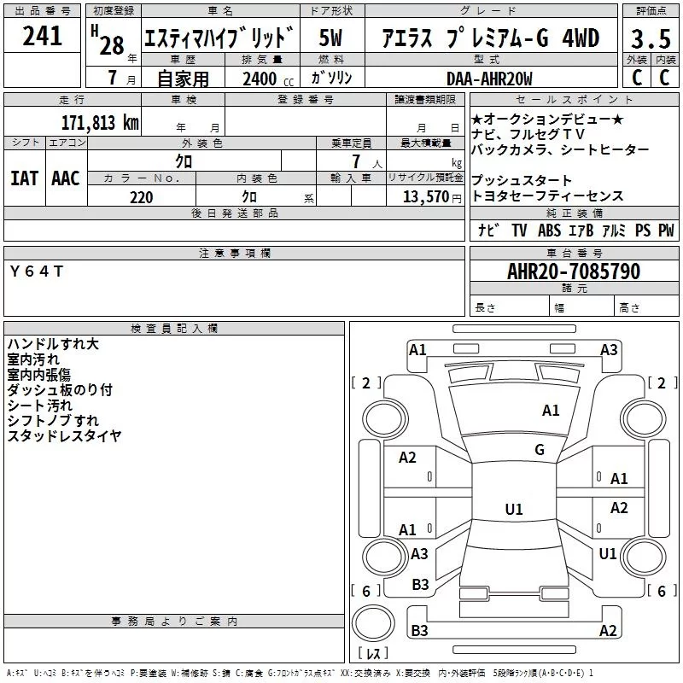Viewport: 683px width, 683px height.
Task: Select the chassis number AHR20-7085790
Action: pyautogui.click(x=573, y=271)
